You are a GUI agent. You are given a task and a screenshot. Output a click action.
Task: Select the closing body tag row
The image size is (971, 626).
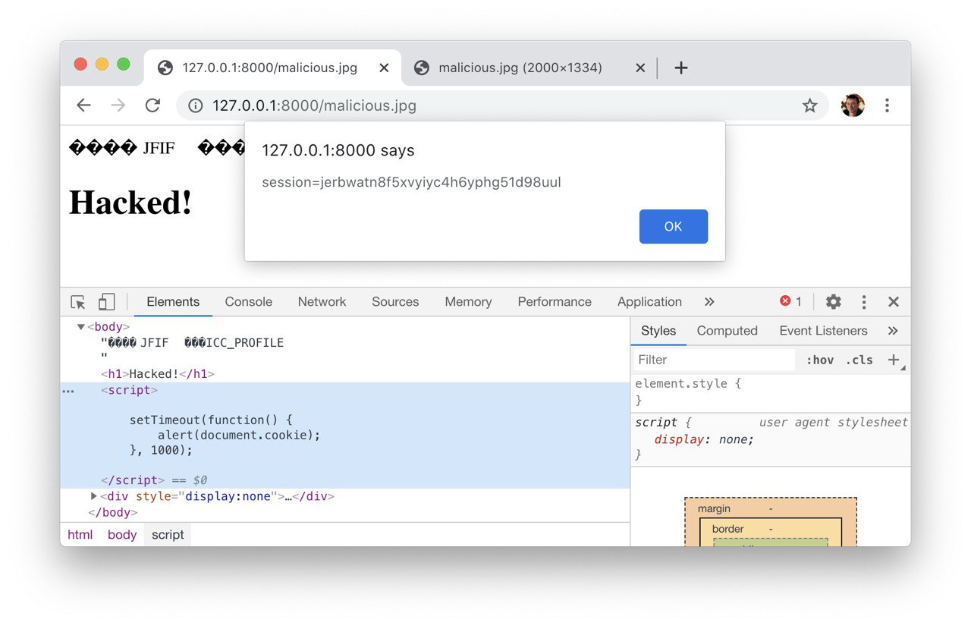pyautogui.click(x=112, y=512)
